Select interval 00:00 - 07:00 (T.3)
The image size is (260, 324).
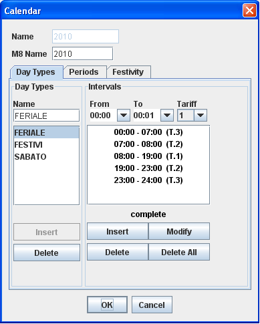coord(148,132)
